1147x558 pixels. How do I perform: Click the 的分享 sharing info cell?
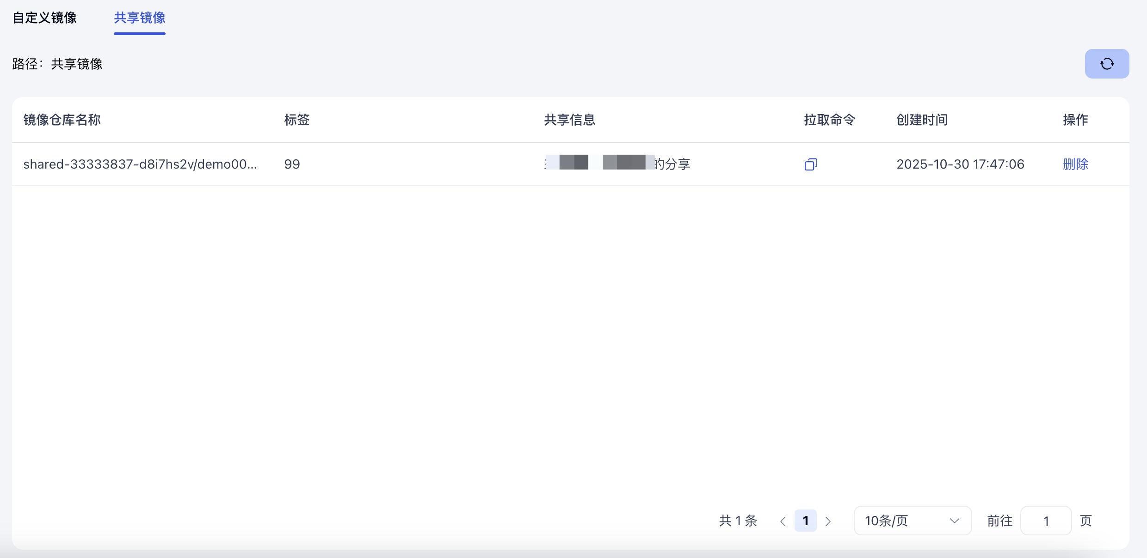(672, 164)
